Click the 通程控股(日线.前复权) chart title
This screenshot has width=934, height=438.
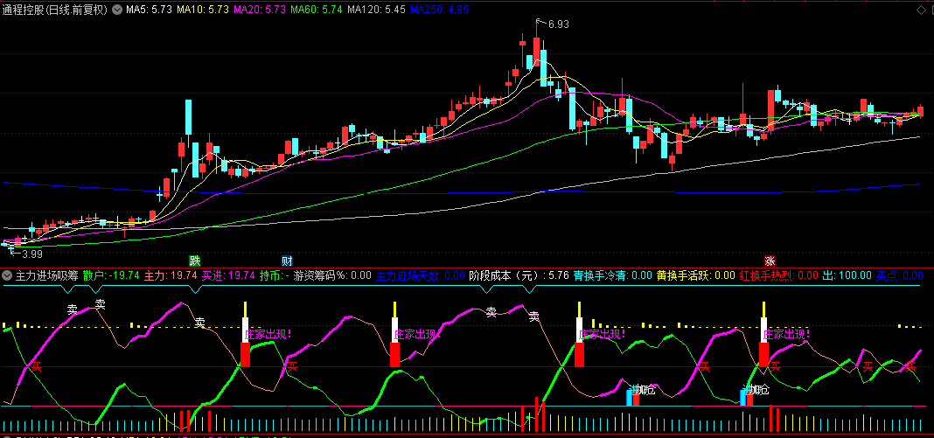tap(55, 10)
